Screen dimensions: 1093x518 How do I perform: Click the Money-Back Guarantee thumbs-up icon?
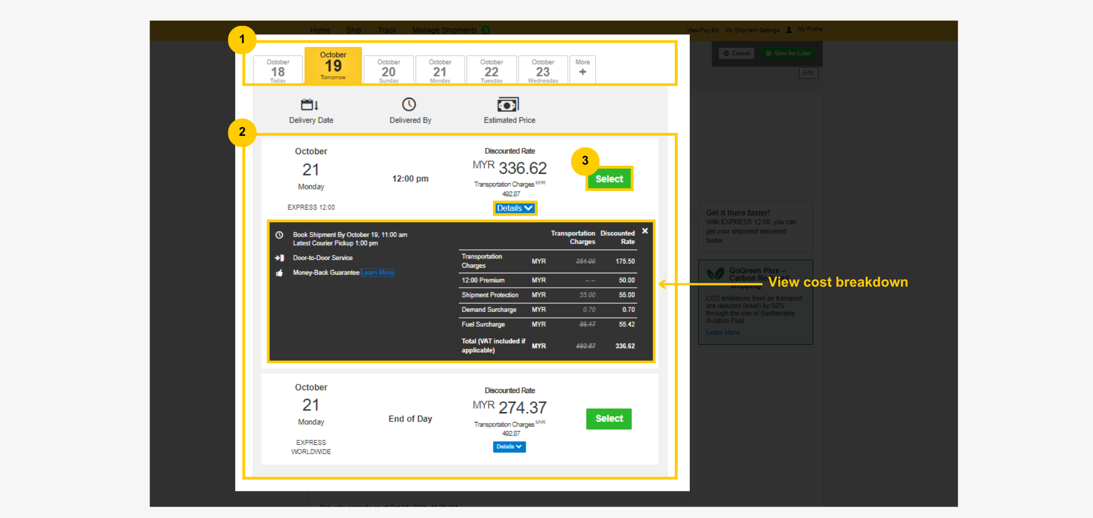(x=279, y=273)
